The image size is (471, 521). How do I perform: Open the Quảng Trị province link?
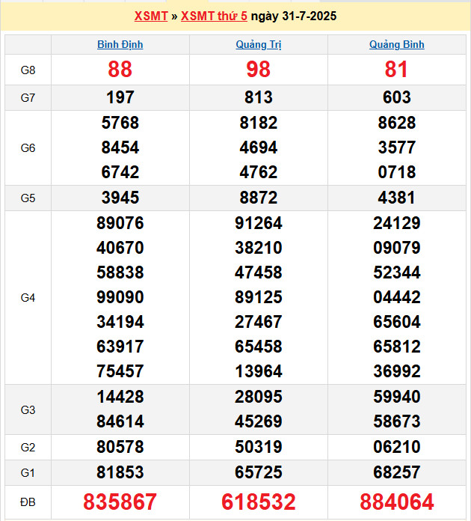(259, 44)
